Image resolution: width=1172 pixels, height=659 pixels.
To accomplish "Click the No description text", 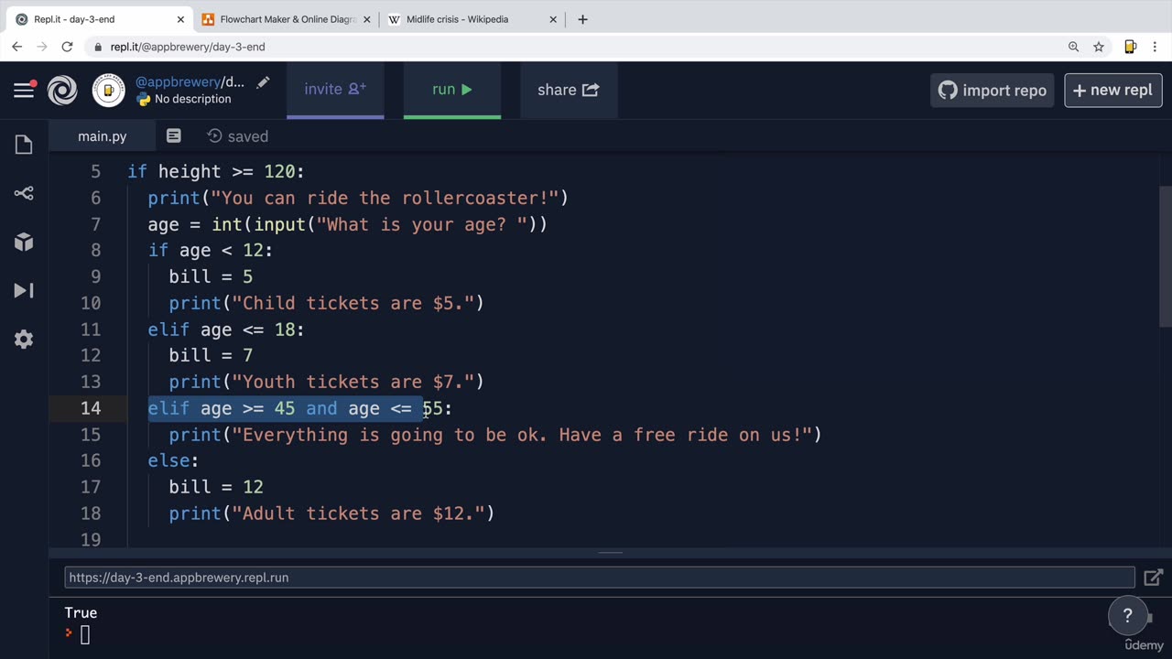I will (192, 99).
